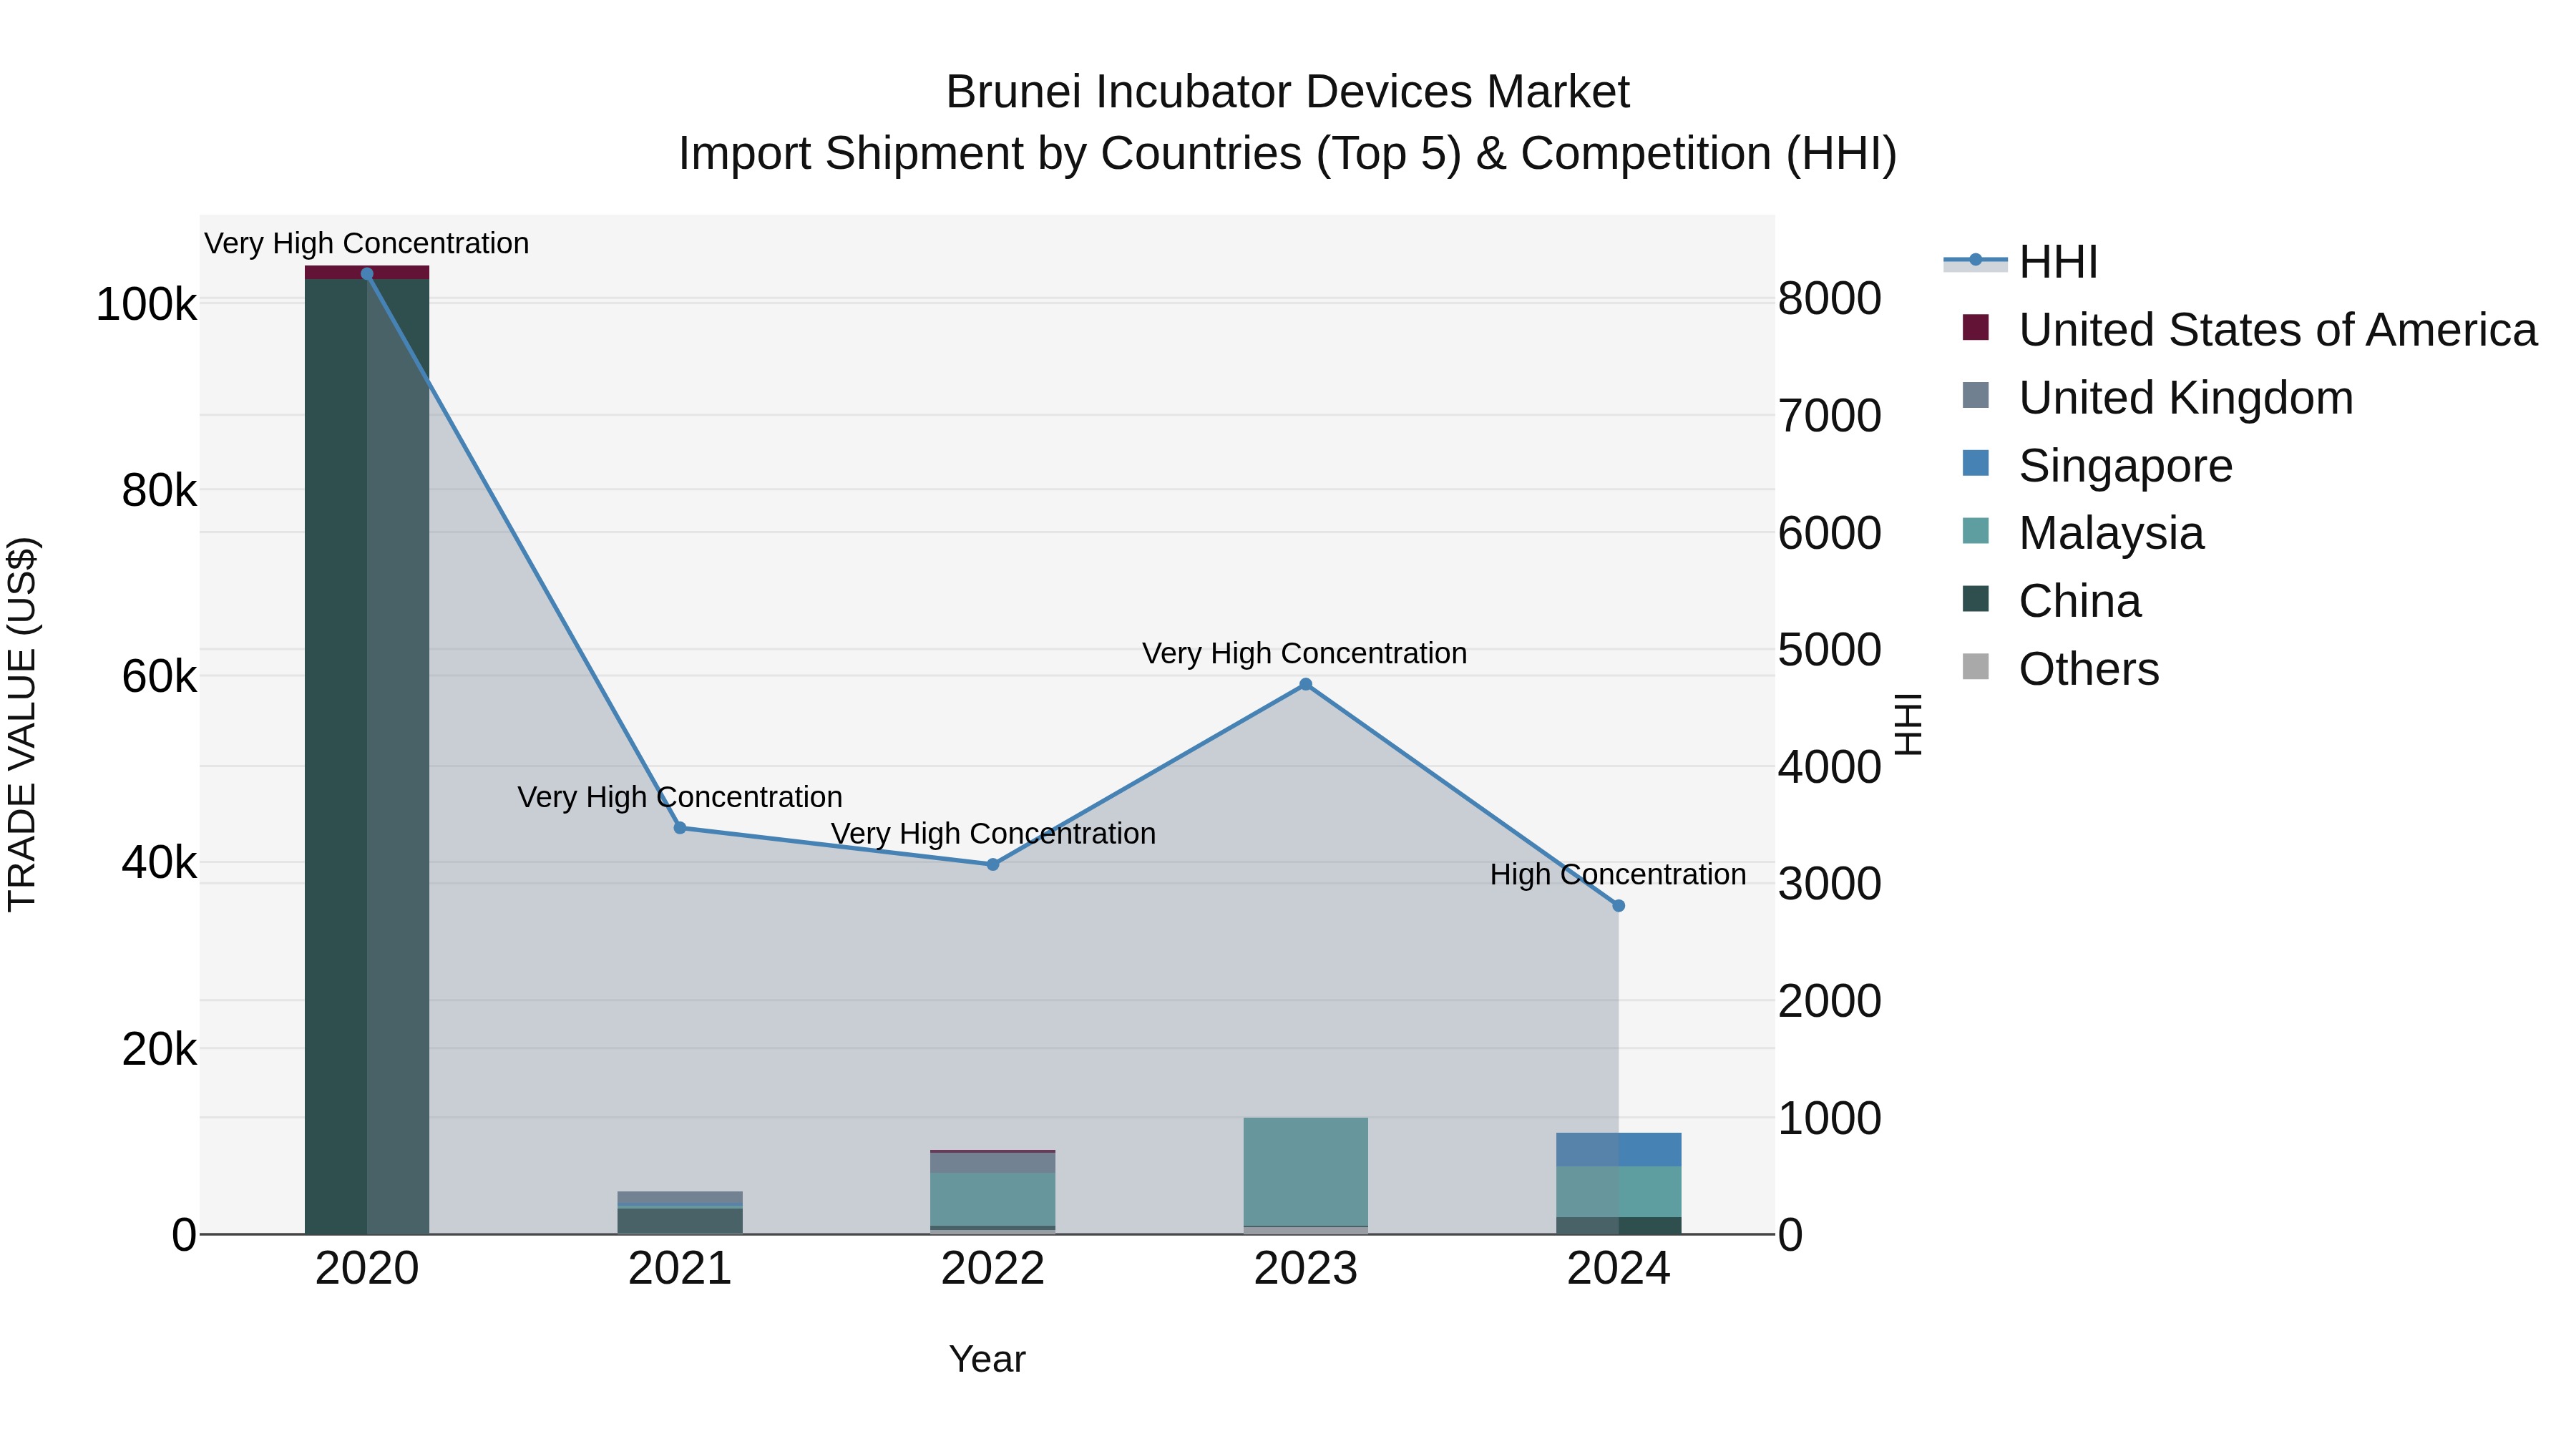Click the 60k trade value tick label
The width and height of the screenshot is (2576, 1449).
click(159, 677)
